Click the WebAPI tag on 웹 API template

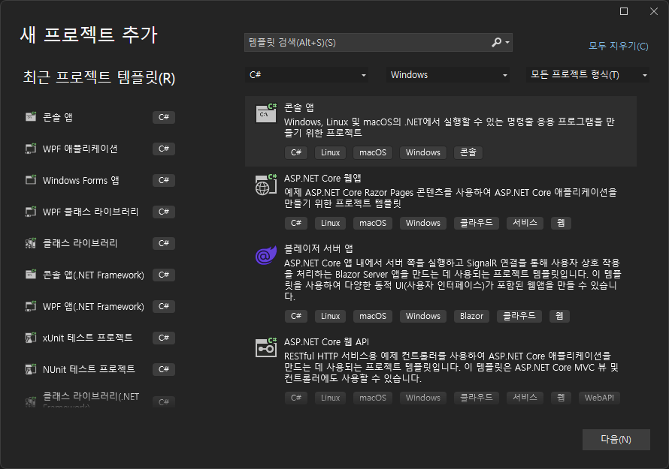[599, 398]
